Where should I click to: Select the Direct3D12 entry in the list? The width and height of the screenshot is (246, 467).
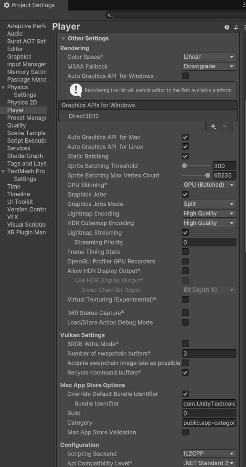coord(148,116)
